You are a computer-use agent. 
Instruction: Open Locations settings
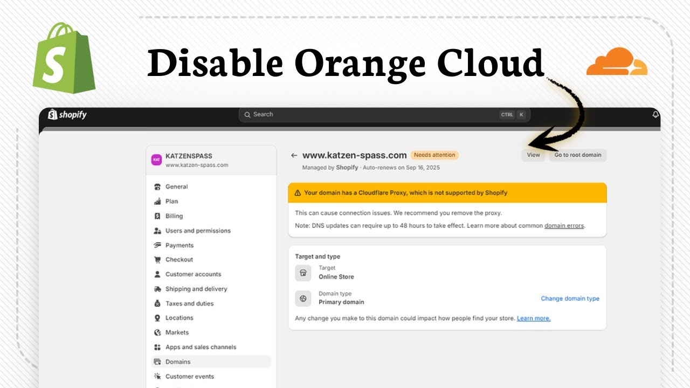[x=211, y=318]
